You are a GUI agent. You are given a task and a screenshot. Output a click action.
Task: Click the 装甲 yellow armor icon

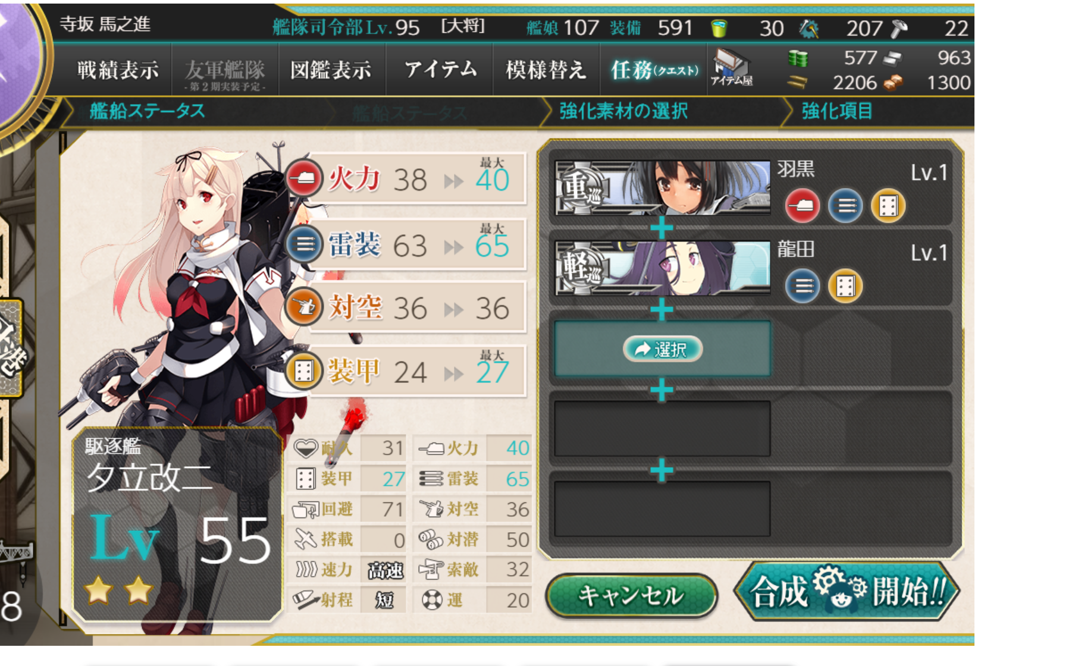[303, 371]
